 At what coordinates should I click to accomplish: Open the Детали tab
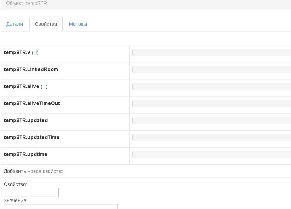15,24
